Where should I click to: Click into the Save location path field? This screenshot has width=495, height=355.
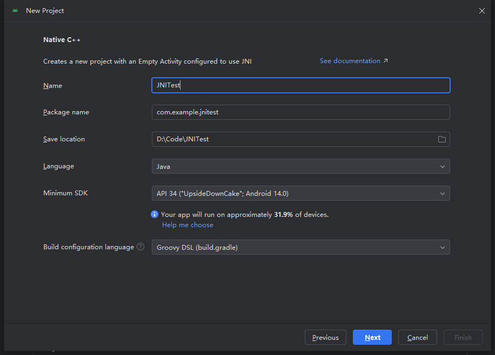click(x=292, y=139)
